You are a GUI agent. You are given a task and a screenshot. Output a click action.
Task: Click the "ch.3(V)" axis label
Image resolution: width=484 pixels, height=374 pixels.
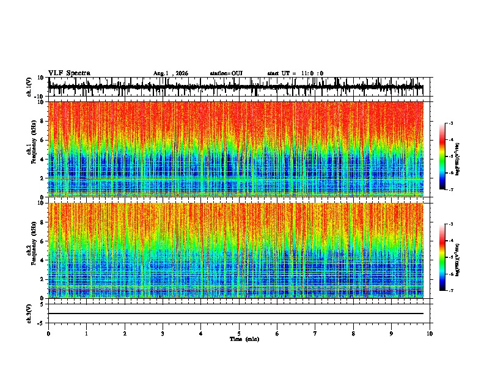[29, 313]
